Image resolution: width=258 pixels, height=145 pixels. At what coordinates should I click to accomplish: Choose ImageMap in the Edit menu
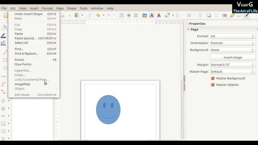coord(34,84)
